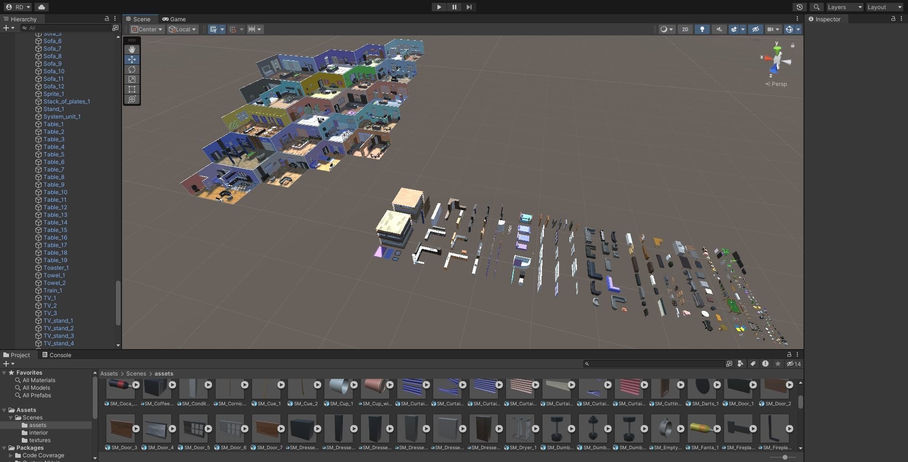Open the Layers dropdown
The width and height of the screenshot is (908, 462).
tap(845, 7)
